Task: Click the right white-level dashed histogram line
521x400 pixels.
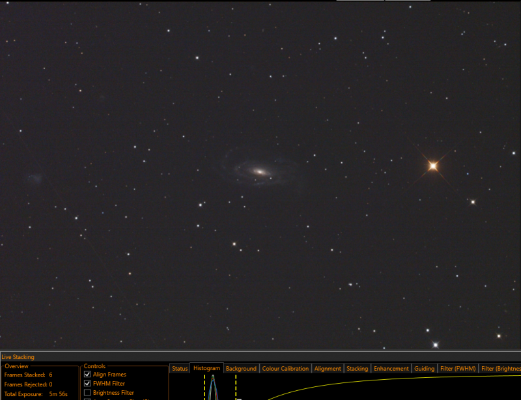Action: point(236,388)
